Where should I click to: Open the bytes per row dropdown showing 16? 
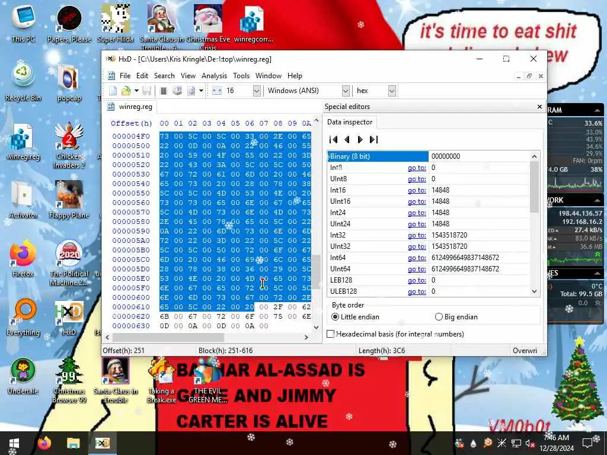click(256, 91)
